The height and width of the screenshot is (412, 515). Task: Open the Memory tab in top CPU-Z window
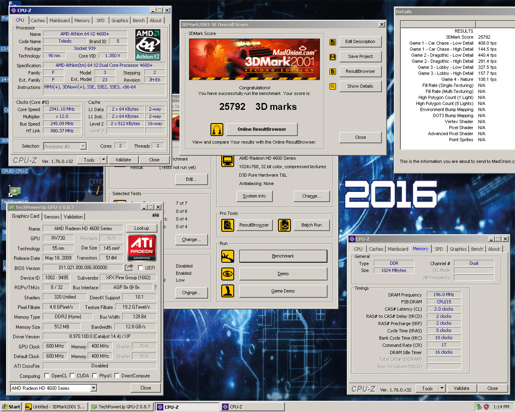82,21
